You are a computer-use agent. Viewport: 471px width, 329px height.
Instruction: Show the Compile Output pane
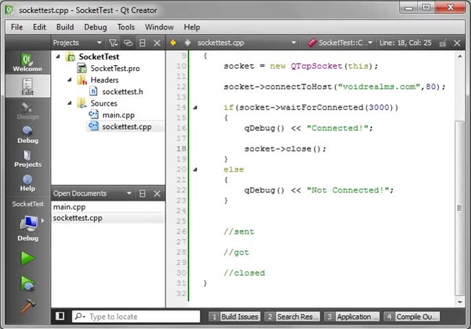(411, 317)
